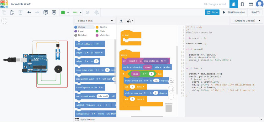
Task: Click the green wire color swatch
Action: (63, 12)
